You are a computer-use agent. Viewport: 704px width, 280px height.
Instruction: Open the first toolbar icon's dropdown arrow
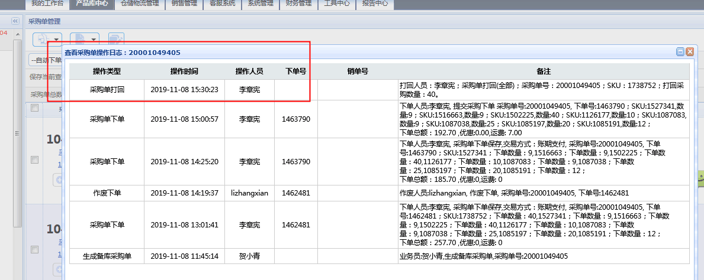point(57,40)
